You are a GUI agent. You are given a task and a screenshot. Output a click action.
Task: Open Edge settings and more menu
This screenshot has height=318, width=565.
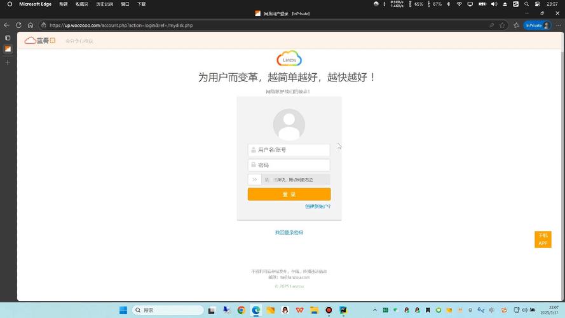point(558,25)
